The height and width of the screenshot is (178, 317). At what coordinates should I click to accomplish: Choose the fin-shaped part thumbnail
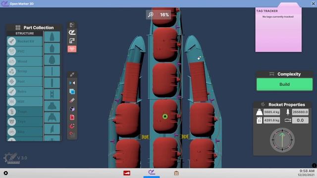(52, 129)
